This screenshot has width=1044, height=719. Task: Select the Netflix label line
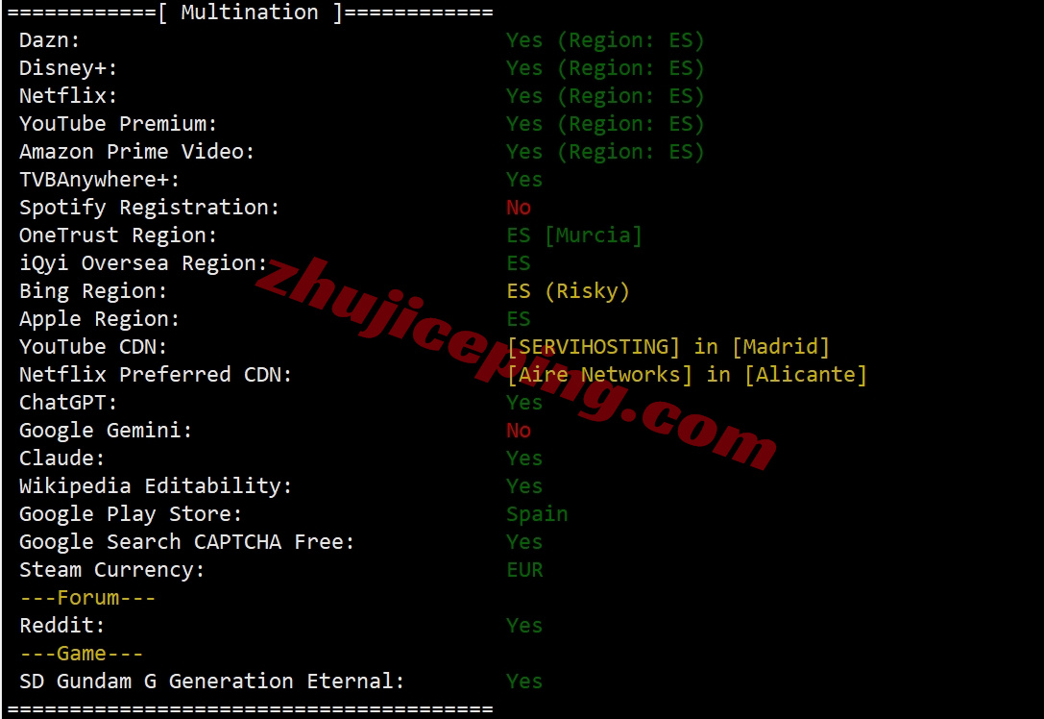[68, 97]
